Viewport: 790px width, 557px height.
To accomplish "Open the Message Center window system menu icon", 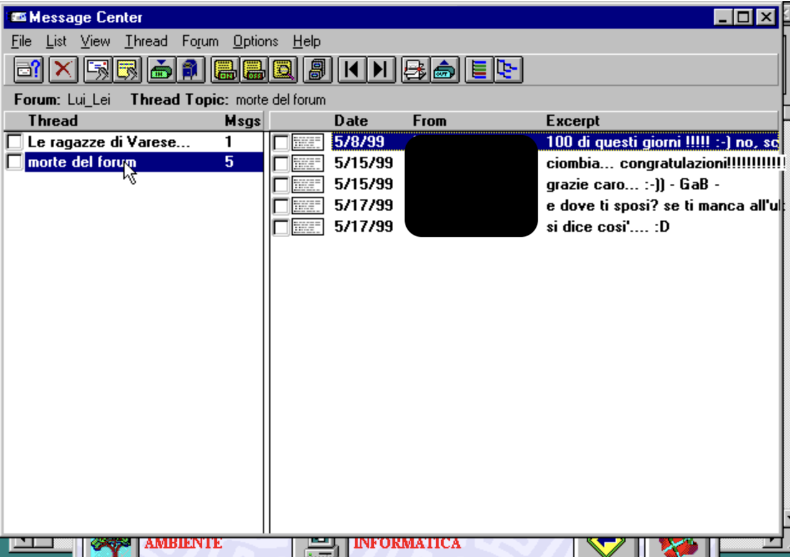I will tap(18, 17).
